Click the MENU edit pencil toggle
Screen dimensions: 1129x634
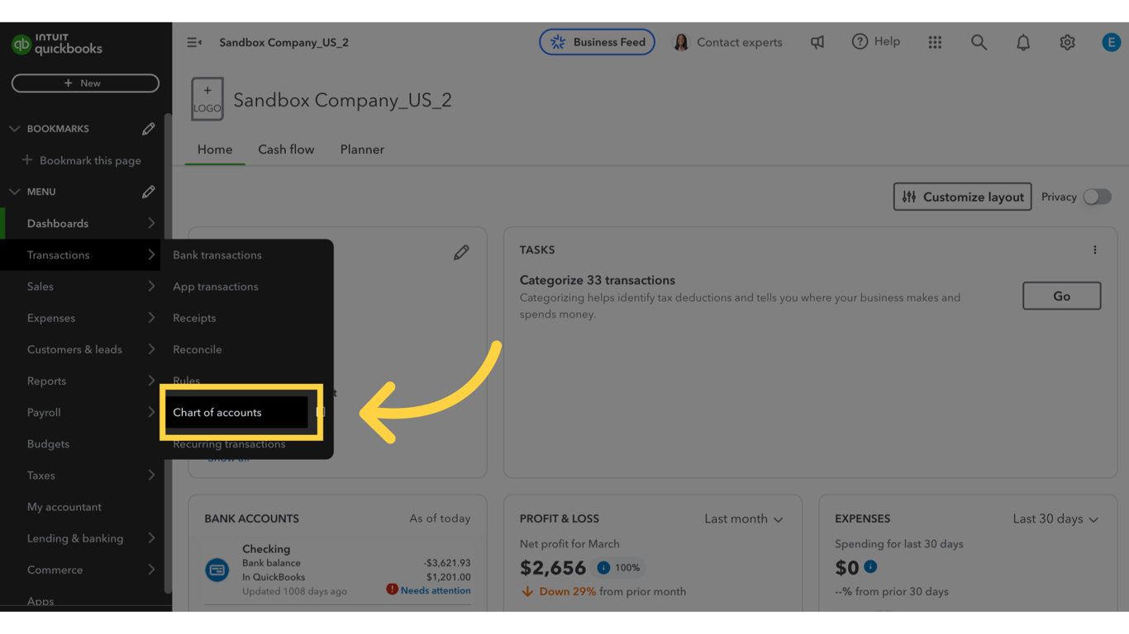point(149,191)
